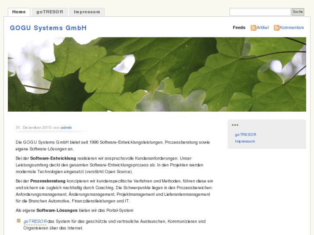Click the *** sidebar heading

point(235,125)
